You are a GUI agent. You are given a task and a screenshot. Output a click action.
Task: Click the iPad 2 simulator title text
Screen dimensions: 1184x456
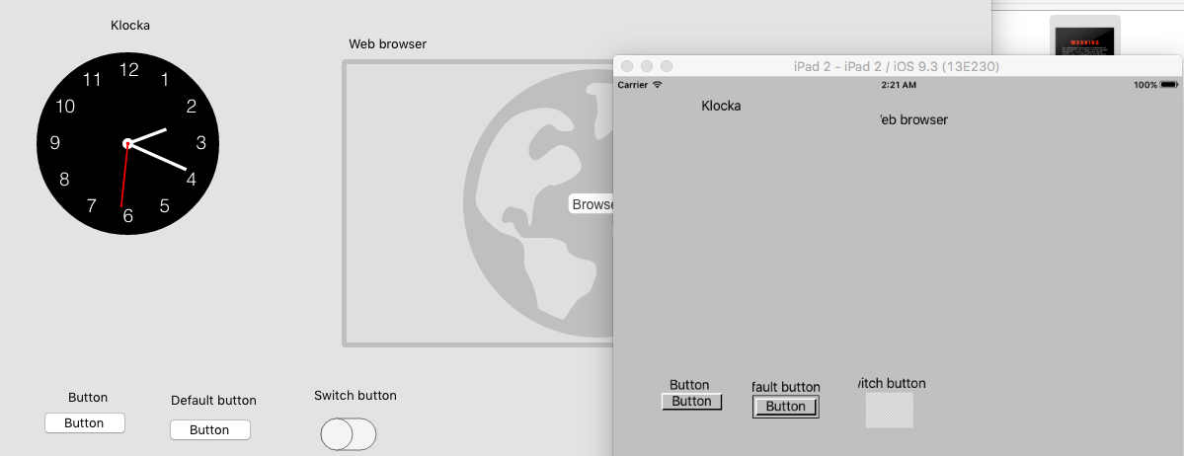[896, 66]
